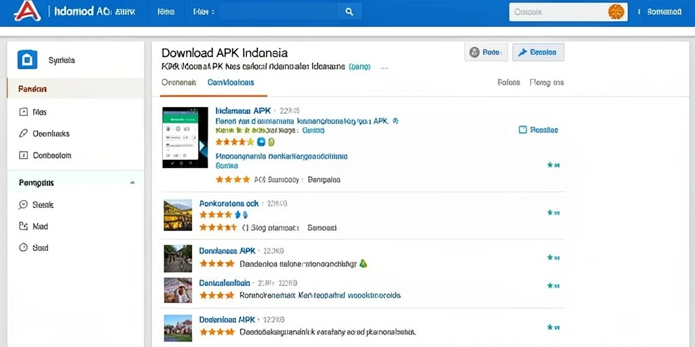Click the Sod clock icon in sidebar
695x347 pixels.
(24, 248)
